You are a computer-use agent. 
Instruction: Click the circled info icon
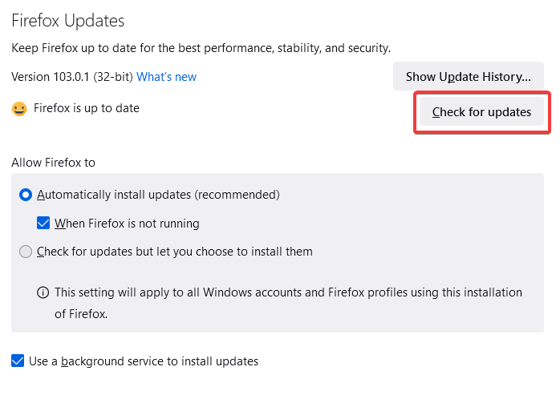[x=43, y=292]
